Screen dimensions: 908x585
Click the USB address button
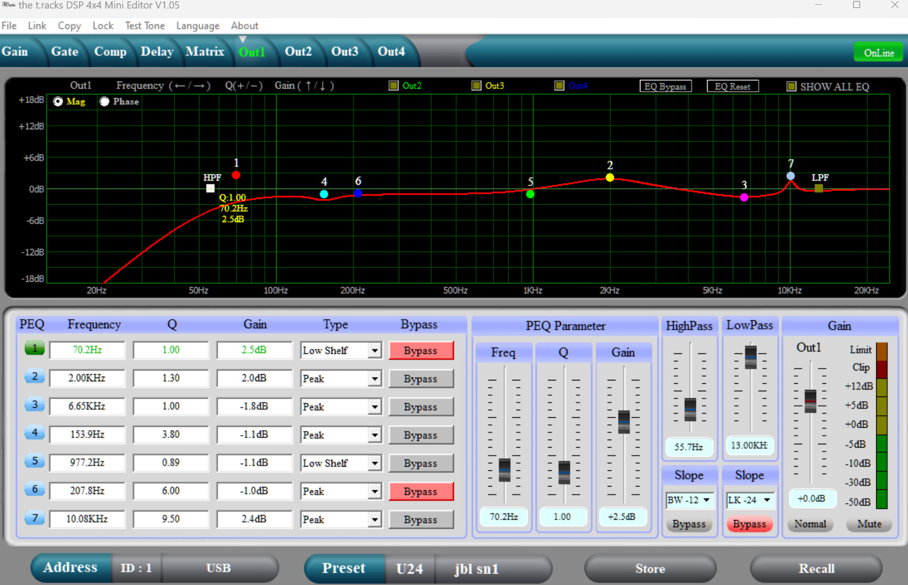[219, 568]
